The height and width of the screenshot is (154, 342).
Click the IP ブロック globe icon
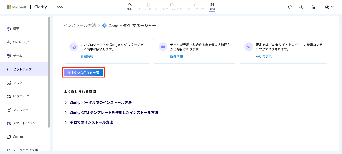(9, 96)
